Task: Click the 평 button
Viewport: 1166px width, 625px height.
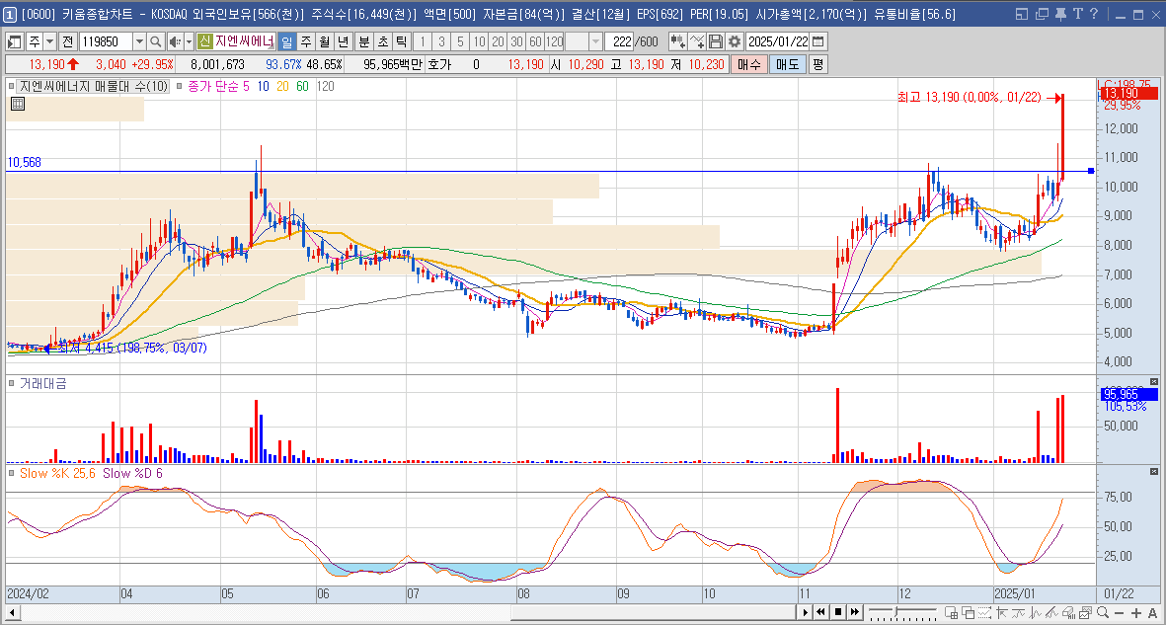Action: pyautogui.click(x=817, y=65)
